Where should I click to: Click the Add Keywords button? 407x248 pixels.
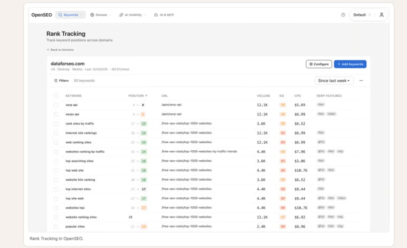(x=350, y=64)
